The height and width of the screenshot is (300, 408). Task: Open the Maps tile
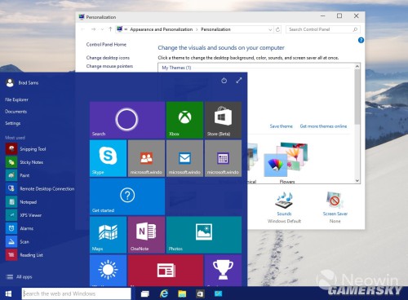(x=108, y=235)
